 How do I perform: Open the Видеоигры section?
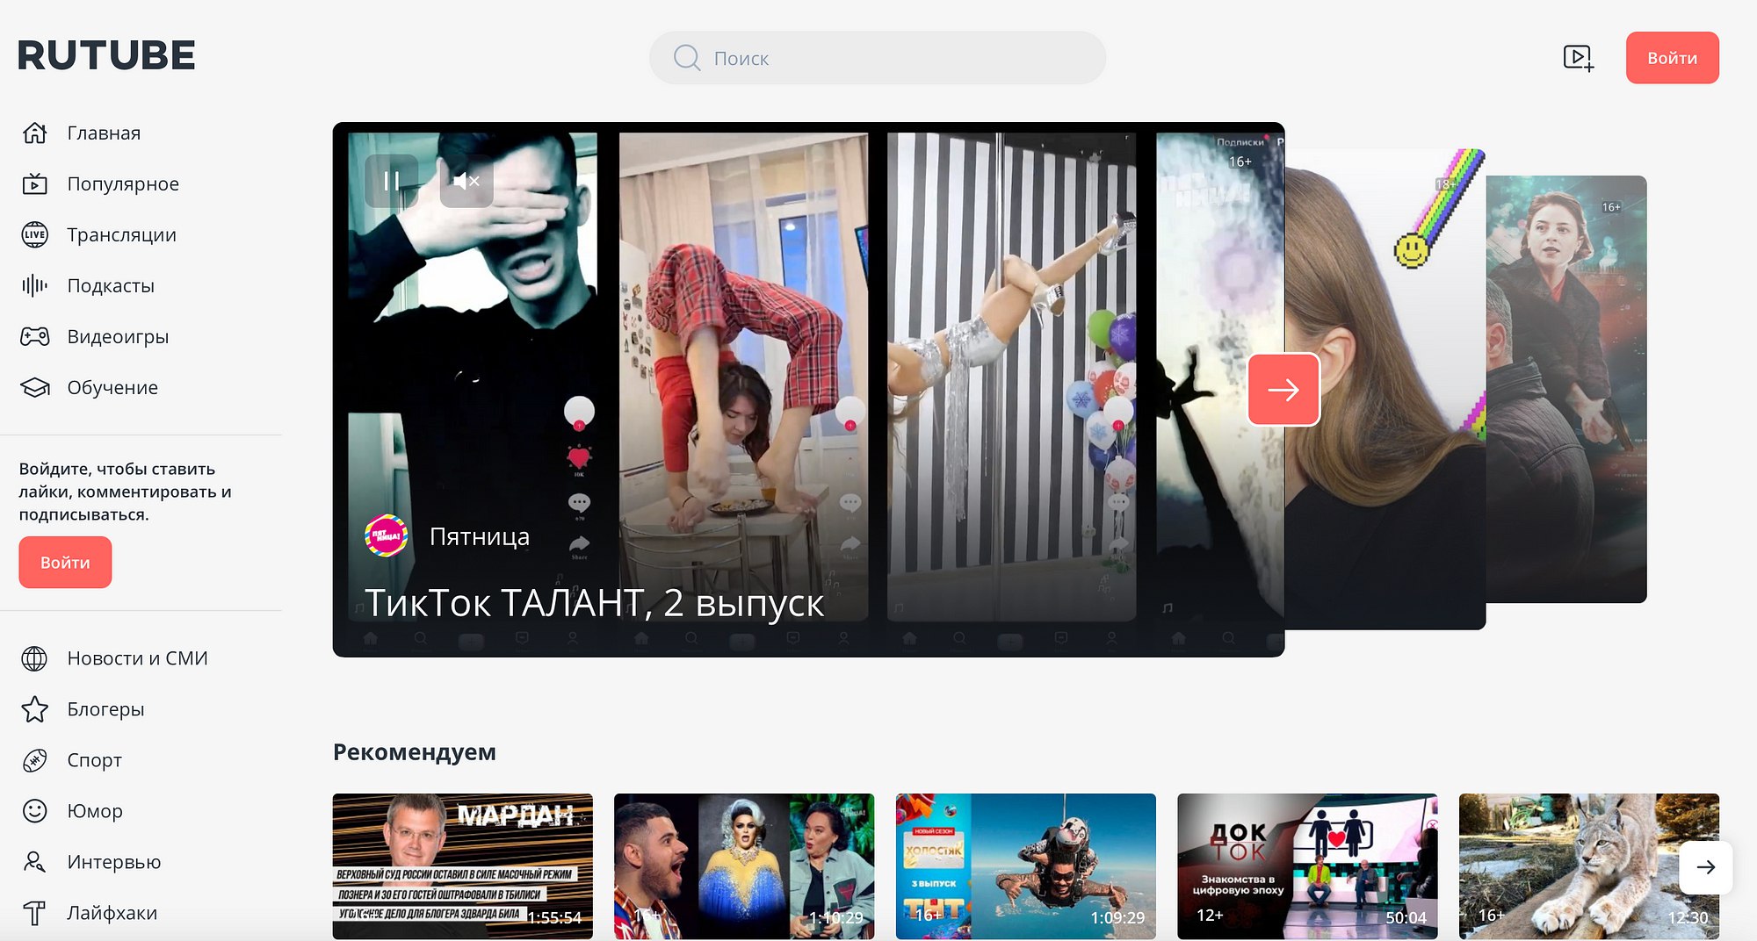click(118, 336)
